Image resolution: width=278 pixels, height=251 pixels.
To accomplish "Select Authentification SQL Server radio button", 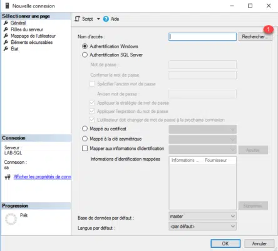I will (x=85, y=55).
